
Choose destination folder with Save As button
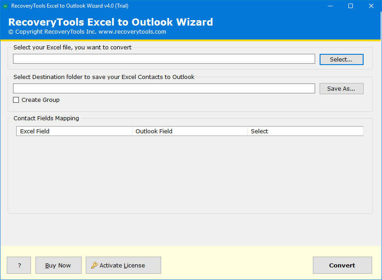[341, 88]
